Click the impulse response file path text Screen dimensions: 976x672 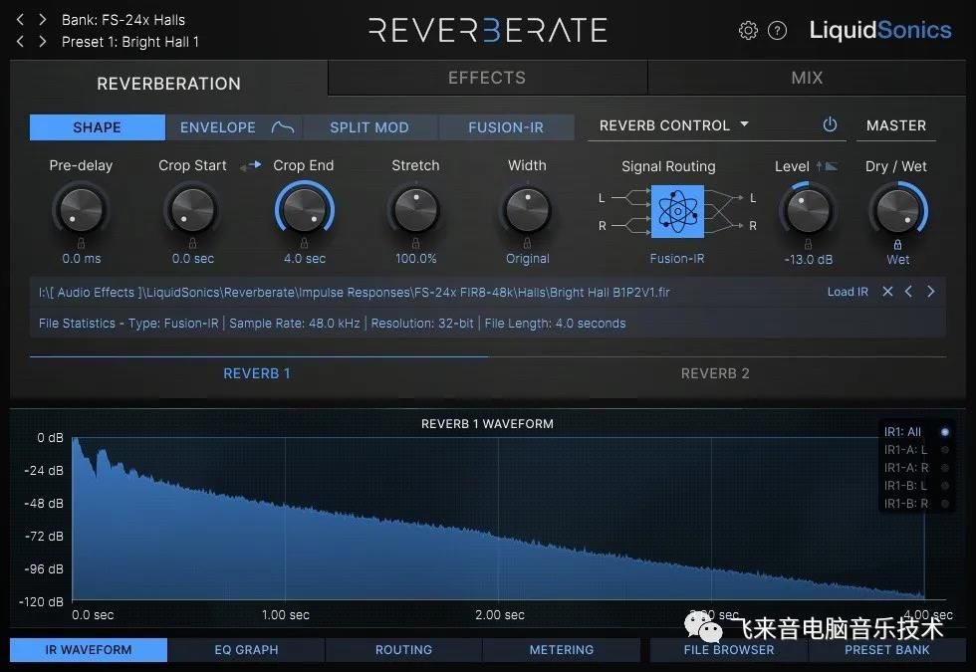pos(355,293)
